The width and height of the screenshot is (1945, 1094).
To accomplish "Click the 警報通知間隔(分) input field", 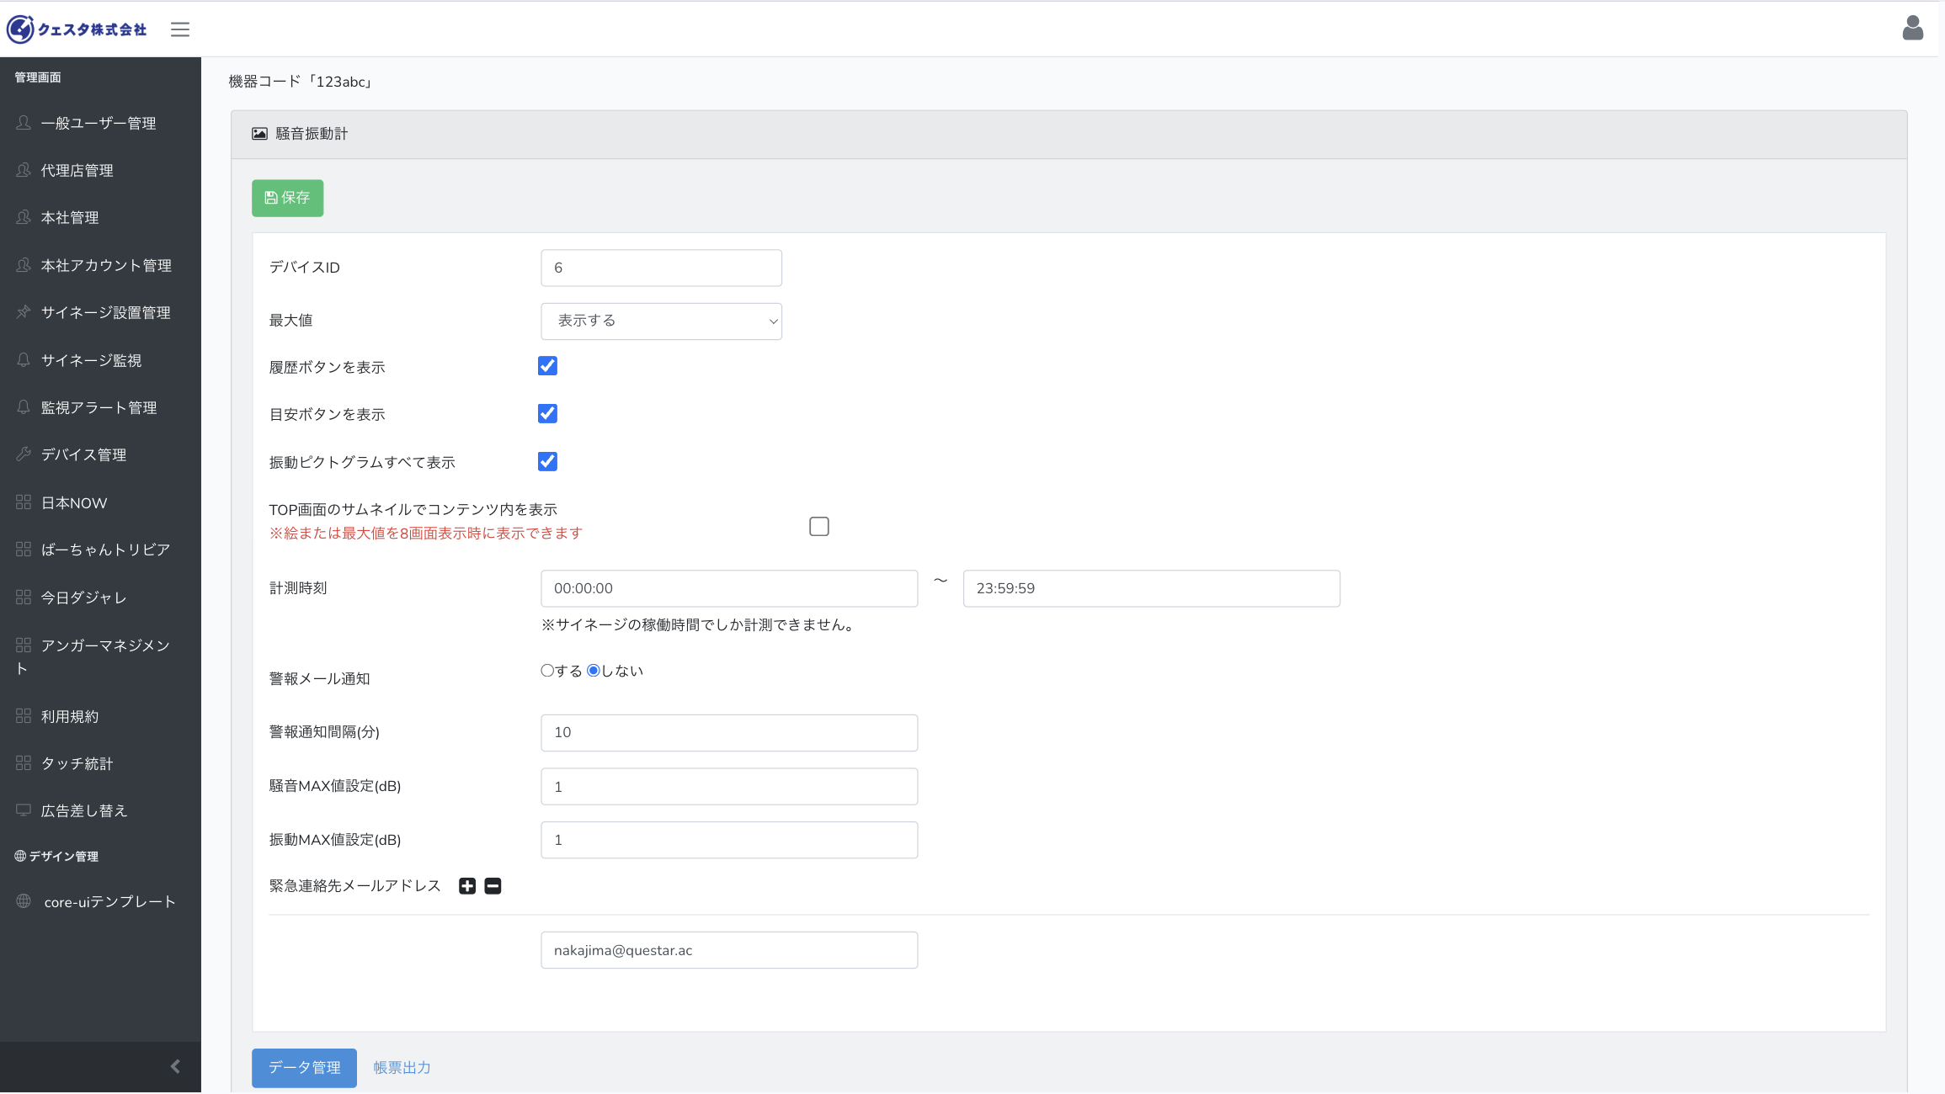I will click(729, 733).
